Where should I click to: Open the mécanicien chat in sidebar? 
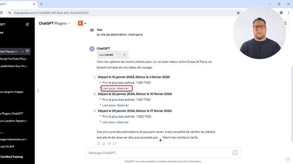point(14,139)
